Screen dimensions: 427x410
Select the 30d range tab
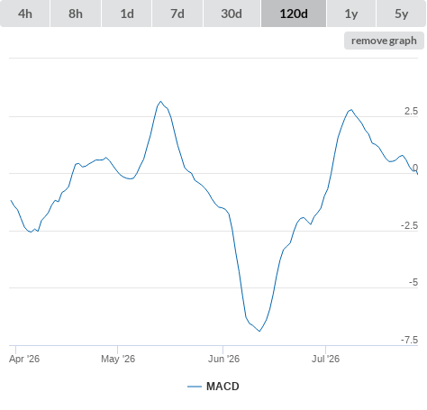click(232, 14)
